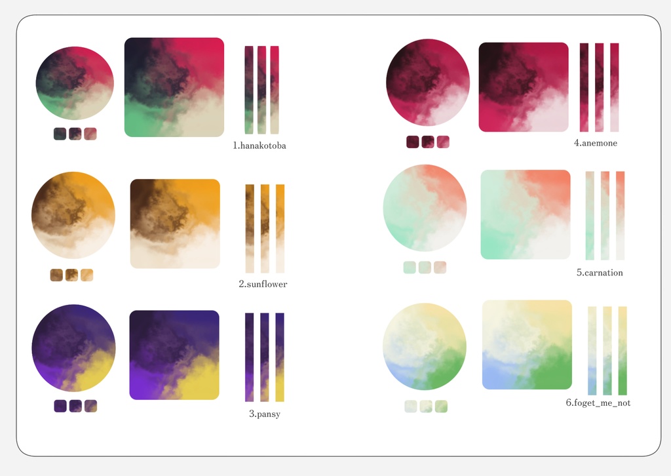Click the "6.foget_me_not" label
The width and height of the screenshot is (671, 476).
[x=598, y=403]
